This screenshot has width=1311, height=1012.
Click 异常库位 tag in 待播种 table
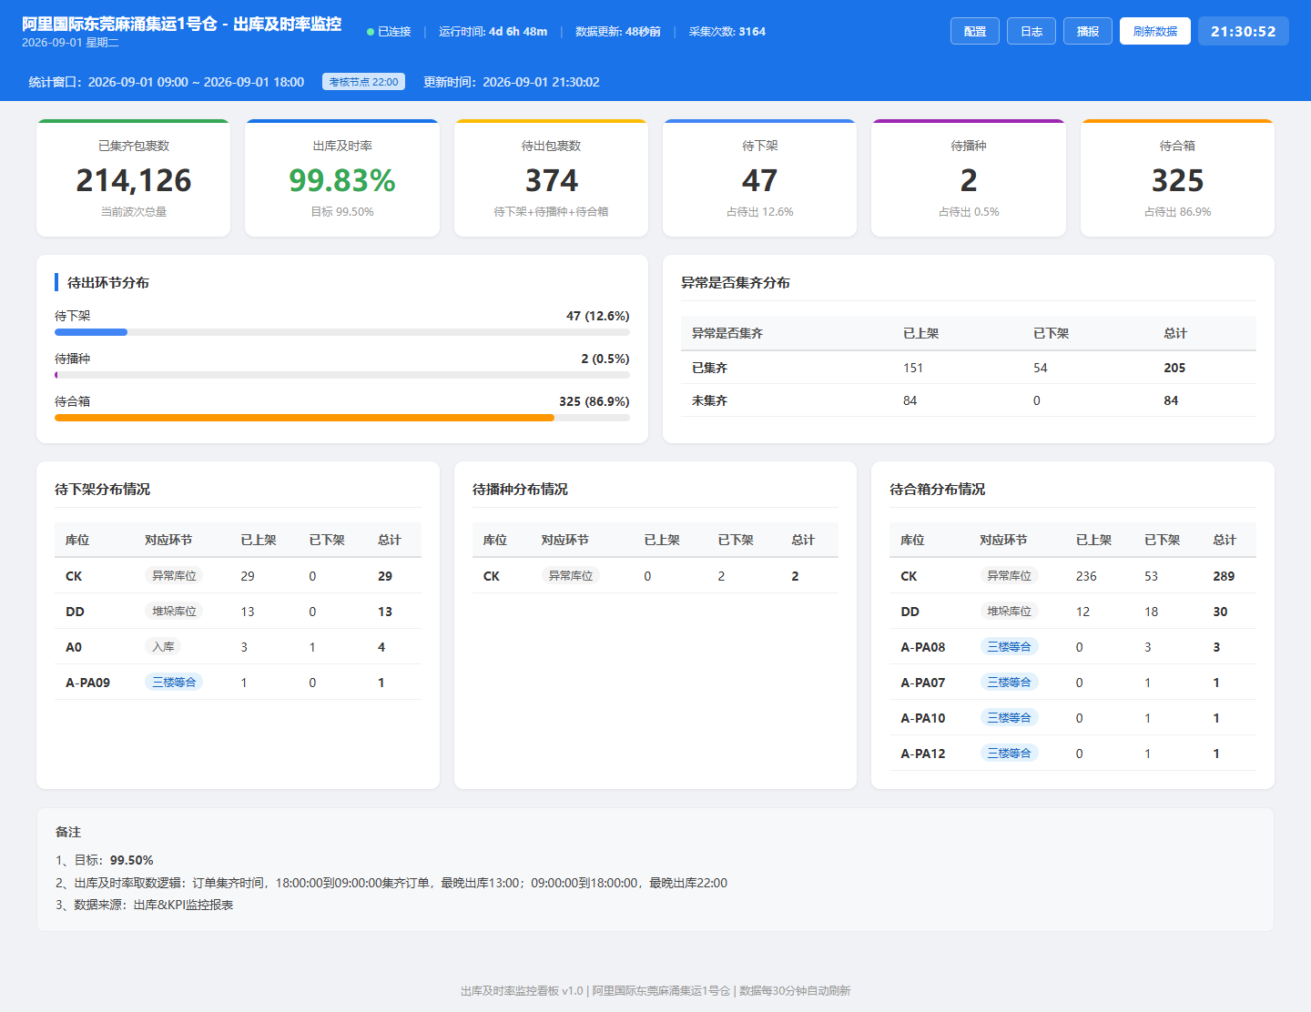(571, 576)
